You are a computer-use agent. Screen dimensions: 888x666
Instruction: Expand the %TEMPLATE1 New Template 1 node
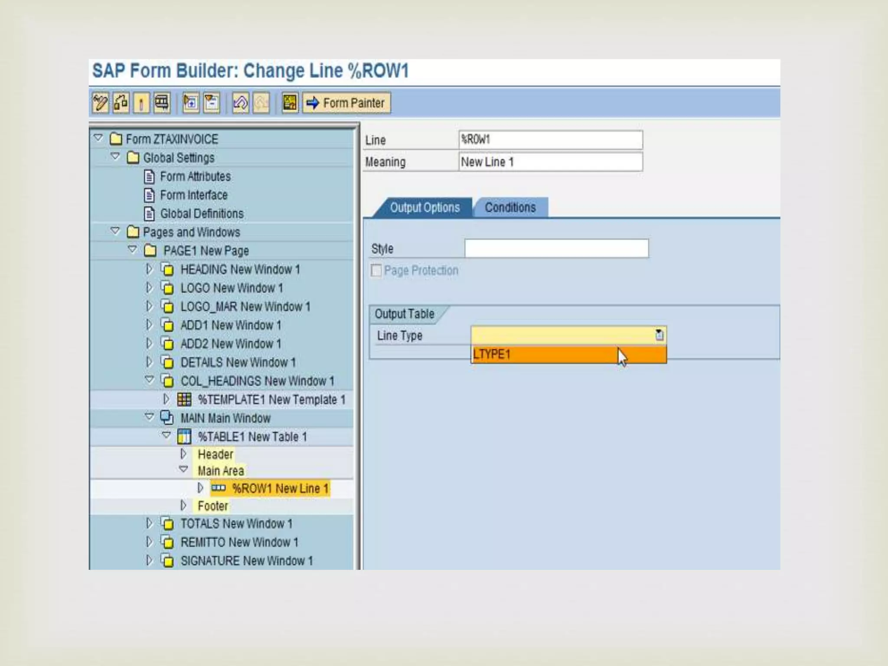(166, 399)
